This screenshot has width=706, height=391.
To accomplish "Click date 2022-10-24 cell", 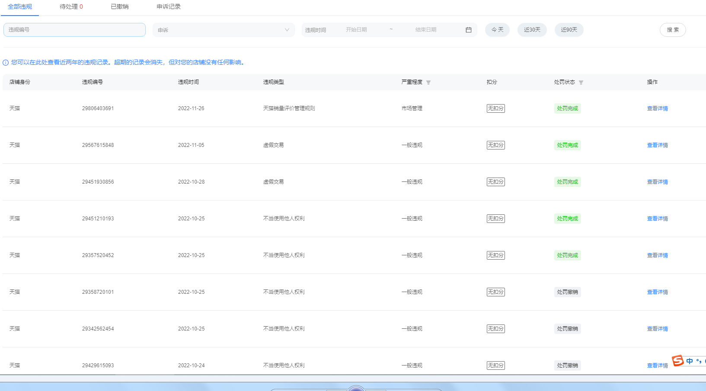I will (191, 366).
